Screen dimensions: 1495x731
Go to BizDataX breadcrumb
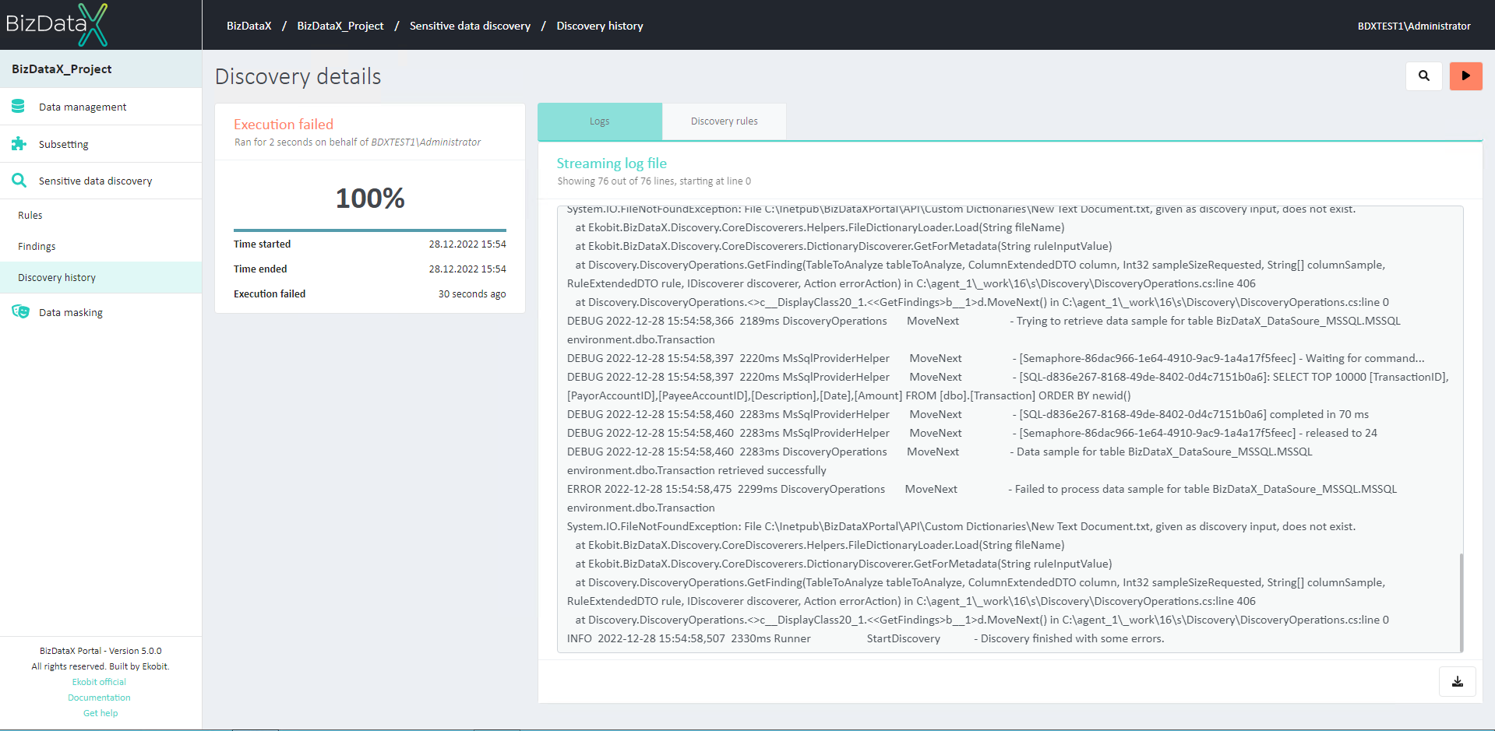click(x=249, y=26)
